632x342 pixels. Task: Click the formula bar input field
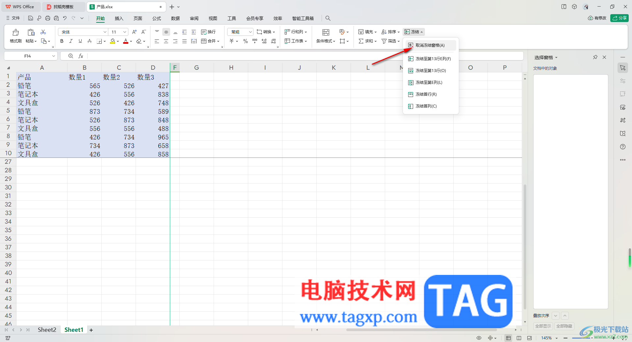pyautogui.click(x=305, y=56)
